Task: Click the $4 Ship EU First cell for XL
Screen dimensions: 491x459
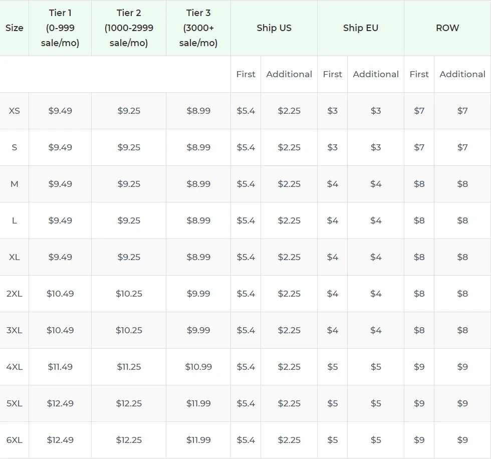Action: tap(332, 257)
